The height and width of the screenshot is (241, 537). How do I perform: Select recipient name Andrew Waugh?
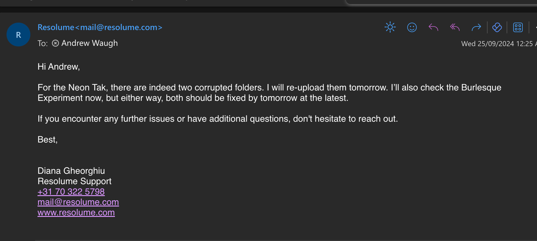coord(90,43)
